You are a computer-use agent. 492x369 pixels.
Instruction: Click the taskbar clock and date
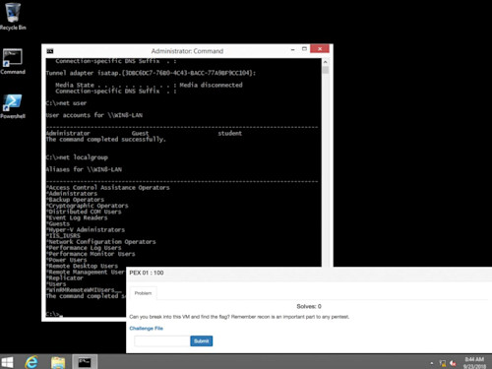[x=474, y=363]
